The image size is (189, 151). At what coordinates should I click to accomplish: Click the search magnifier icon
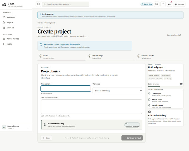pos(45,4)
